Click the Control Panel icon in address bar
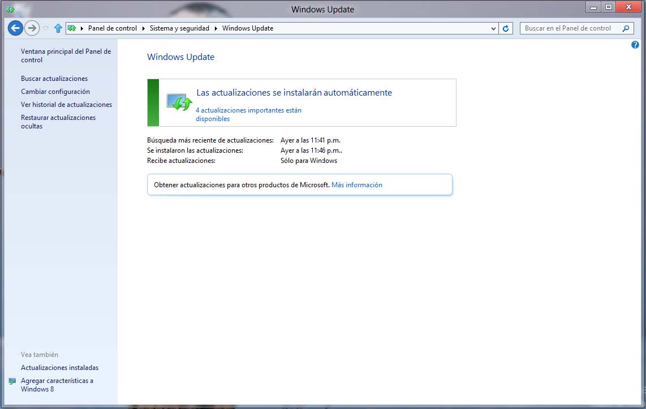Image resolution: width=646 pixels, height=409 pixels. point(72,28)
